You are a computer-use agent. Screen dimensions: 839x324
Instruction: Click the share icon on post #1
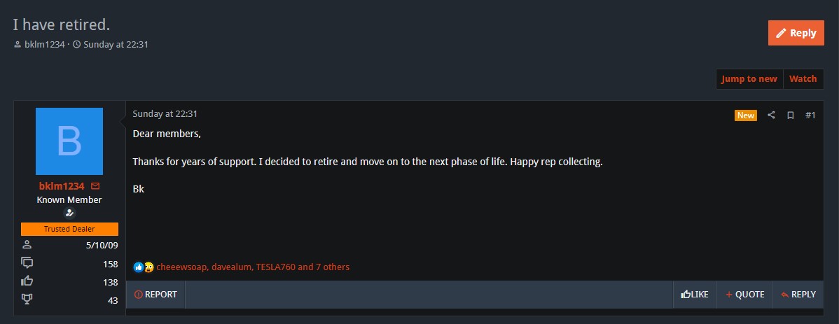(771, 115)
